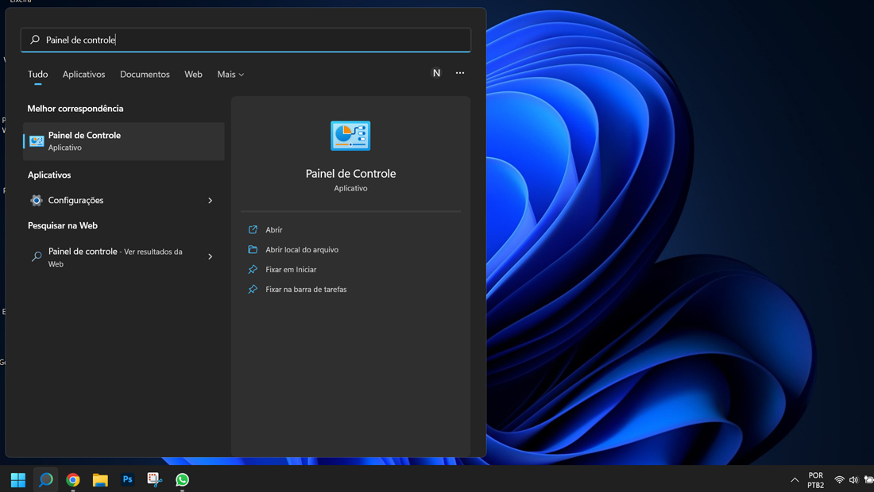Open Photoshop from the taskbar

(x=128, y=480)
